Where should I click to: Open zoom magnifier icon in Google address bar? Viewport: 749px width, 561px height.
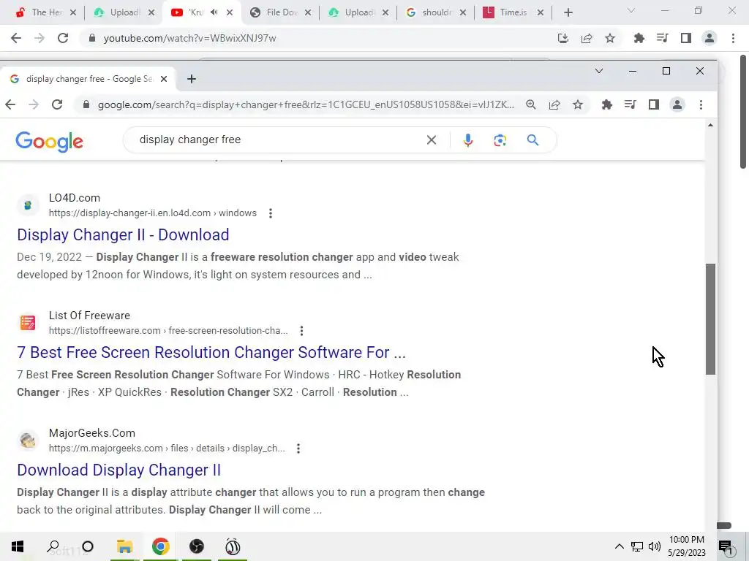[x=531, y=104]
